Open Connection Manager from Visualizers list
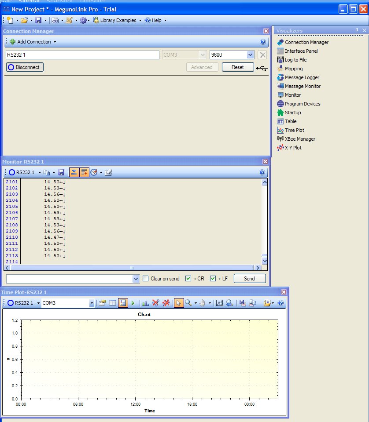 click(303, 42)
